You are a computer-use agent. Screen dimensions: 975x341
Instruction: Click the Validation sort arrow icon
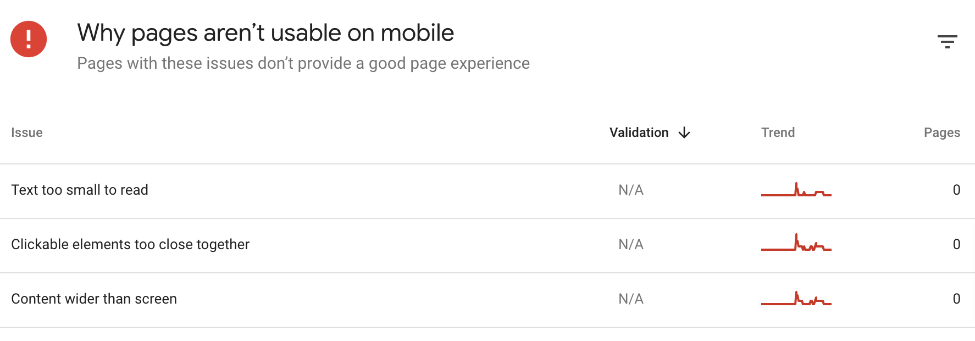(x=685, y=133)
